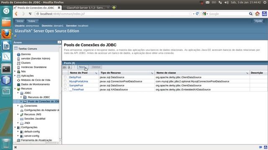Screen dimensions: 268x150
Task: Bookmark page with star icon
Action: click(x=191, y=14)
